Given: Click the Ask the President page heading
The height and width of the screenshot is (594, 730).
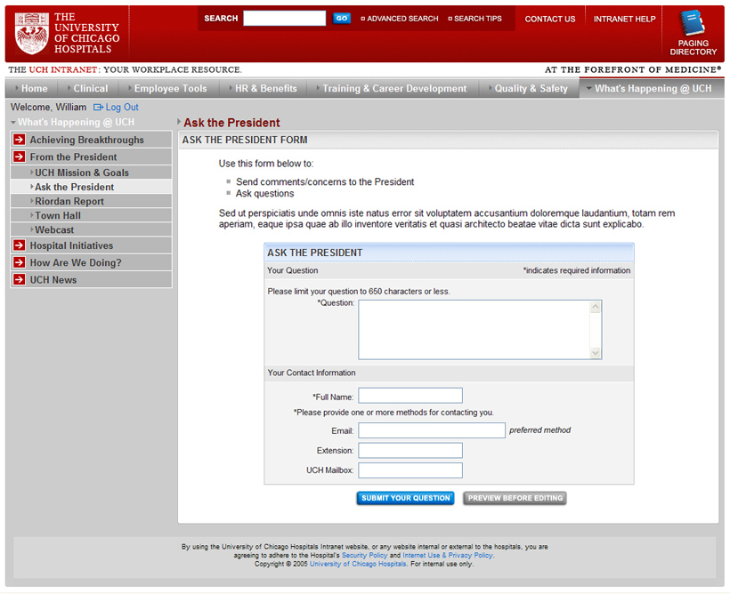Looking at the screenshot, I should [231, 123].
